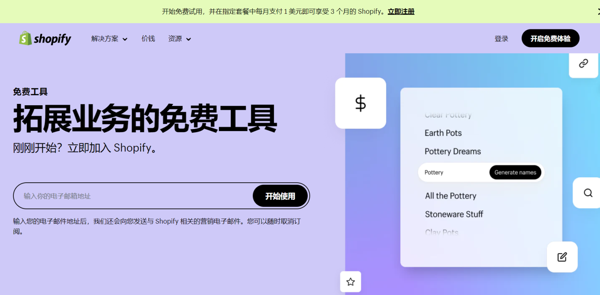Image resolution: width=600 pixels, height=295 pixels.
Task: Click the 登录 login link
Action: (501, 39)
